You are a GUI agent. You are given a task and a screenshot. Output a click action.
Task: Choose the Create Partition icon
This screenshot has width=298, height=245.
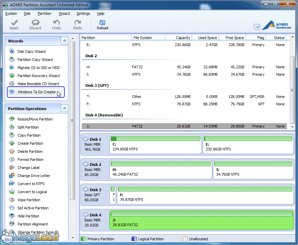pos(12,143)
